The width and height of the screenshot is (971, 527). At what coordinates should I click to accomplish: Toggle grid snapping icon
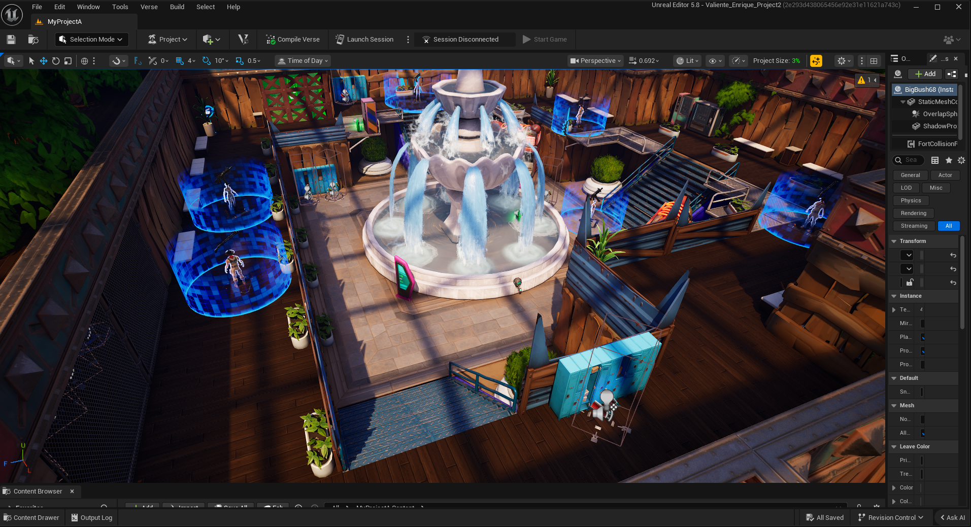tap(180, 61)
